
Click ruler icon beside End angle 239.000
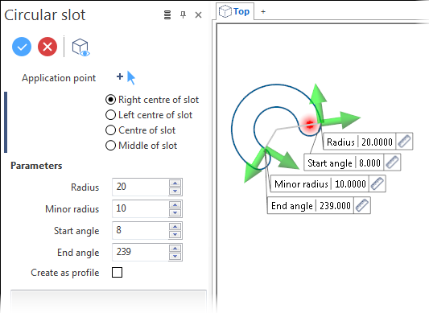(x=362, y=205)
